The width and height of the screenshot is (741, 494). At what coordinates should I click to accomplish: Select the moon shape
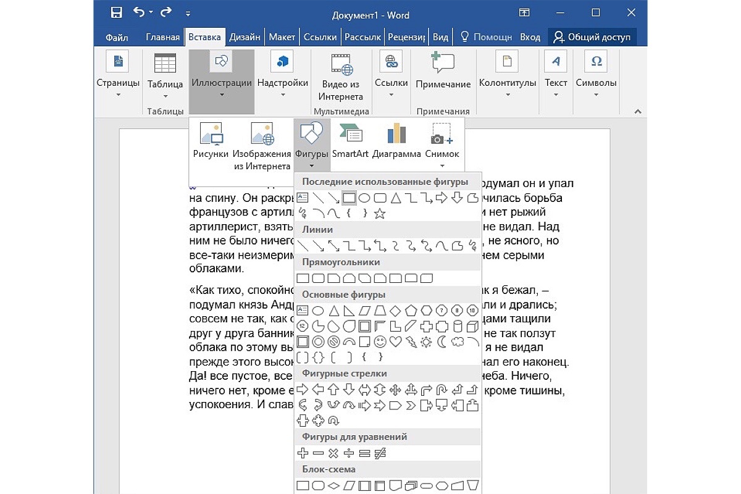point(442,341)
